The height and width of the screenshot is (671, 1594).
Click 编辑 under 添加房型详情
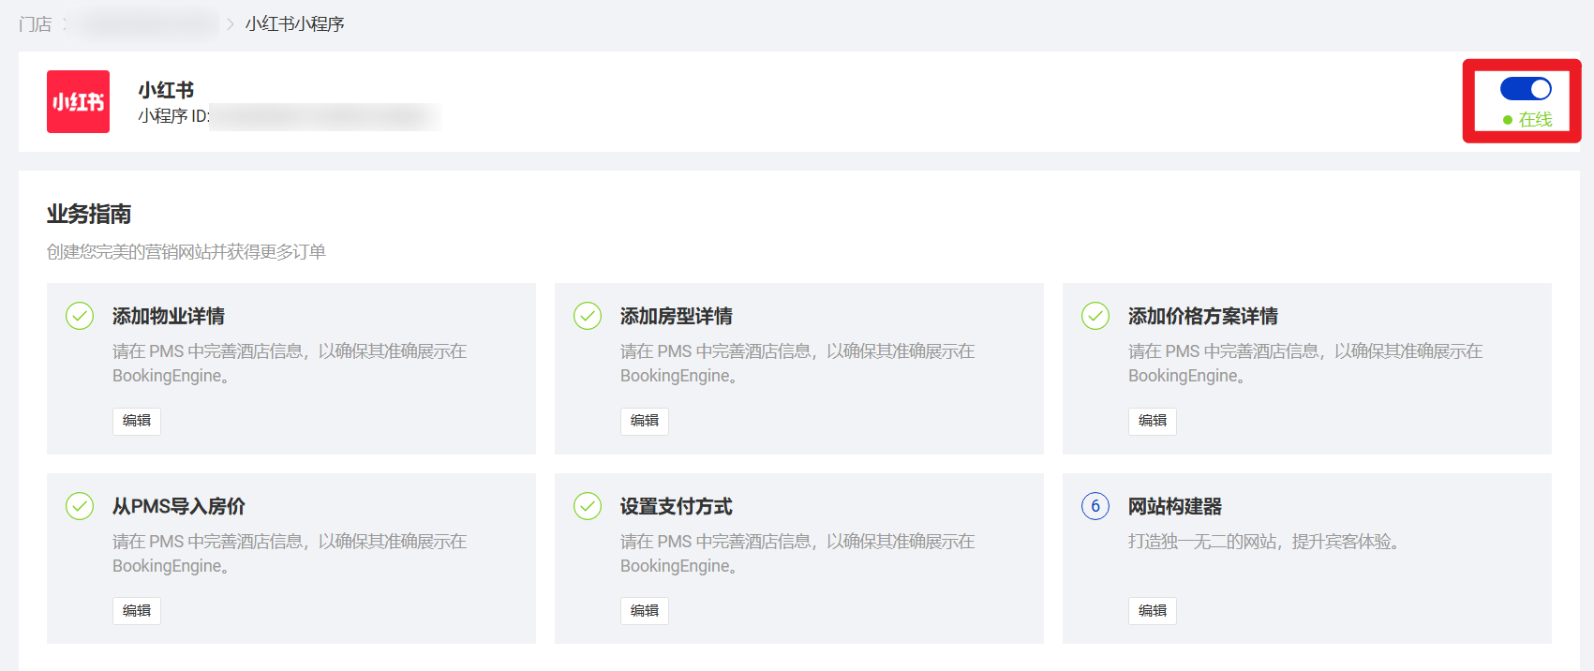[645, 421]
